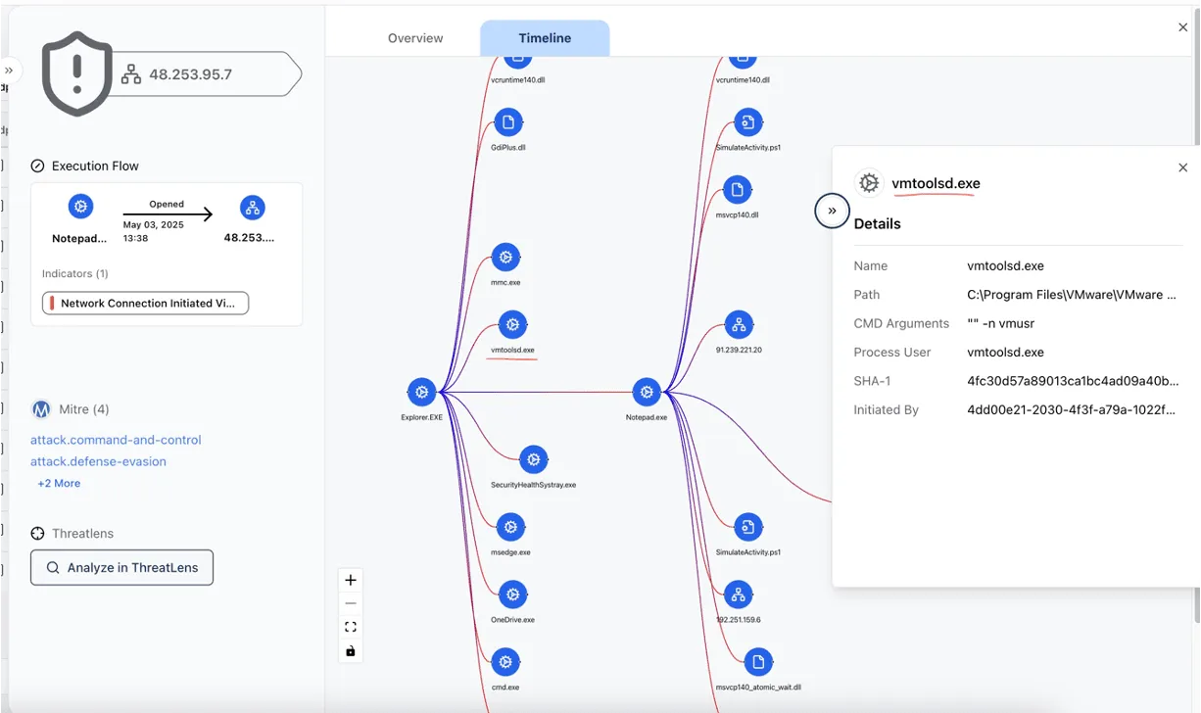
Task: Fit graph to view
Action: coord(350,627)
